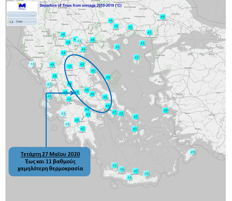Select the -4.9 marker at Florina
This screenshot has height=201, width=232.
(x=63, y=35)
